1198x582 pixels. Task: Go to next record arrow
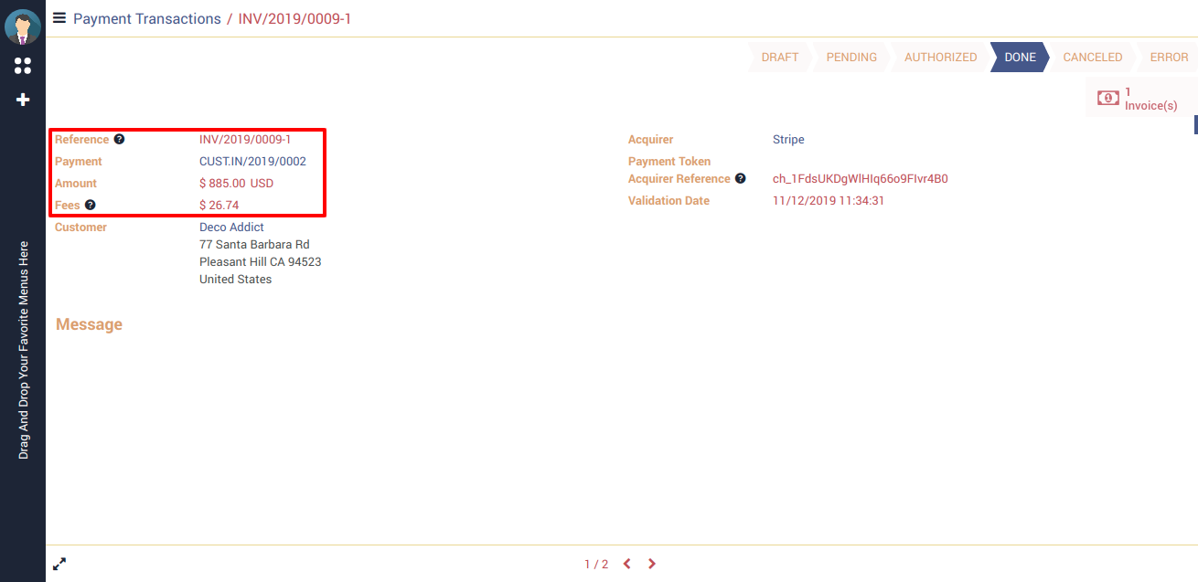[652, 564]
